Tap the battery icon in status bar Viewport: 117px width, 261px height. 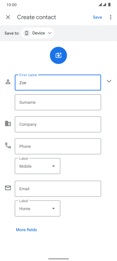pyautogui.click(x=109, y=5)
